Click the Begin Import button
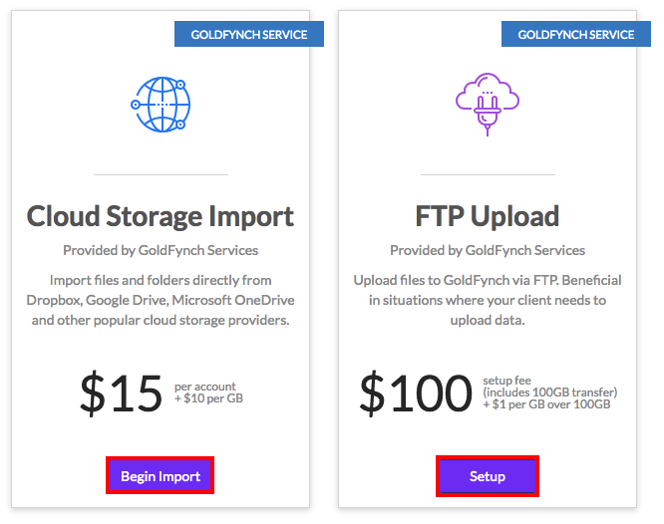 pyautogui.click(x=161, y=476)
